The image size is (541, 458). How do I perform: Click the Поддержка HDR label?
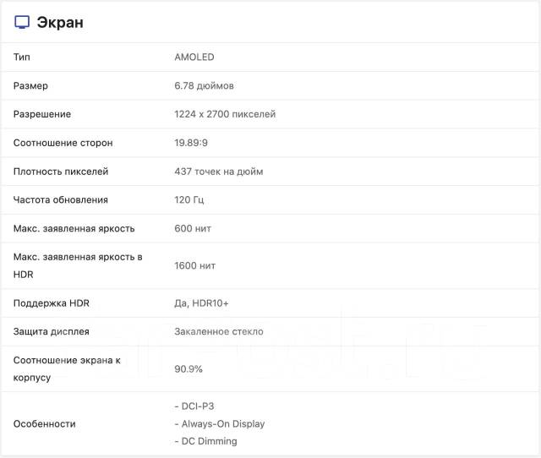tap(52, 303)
